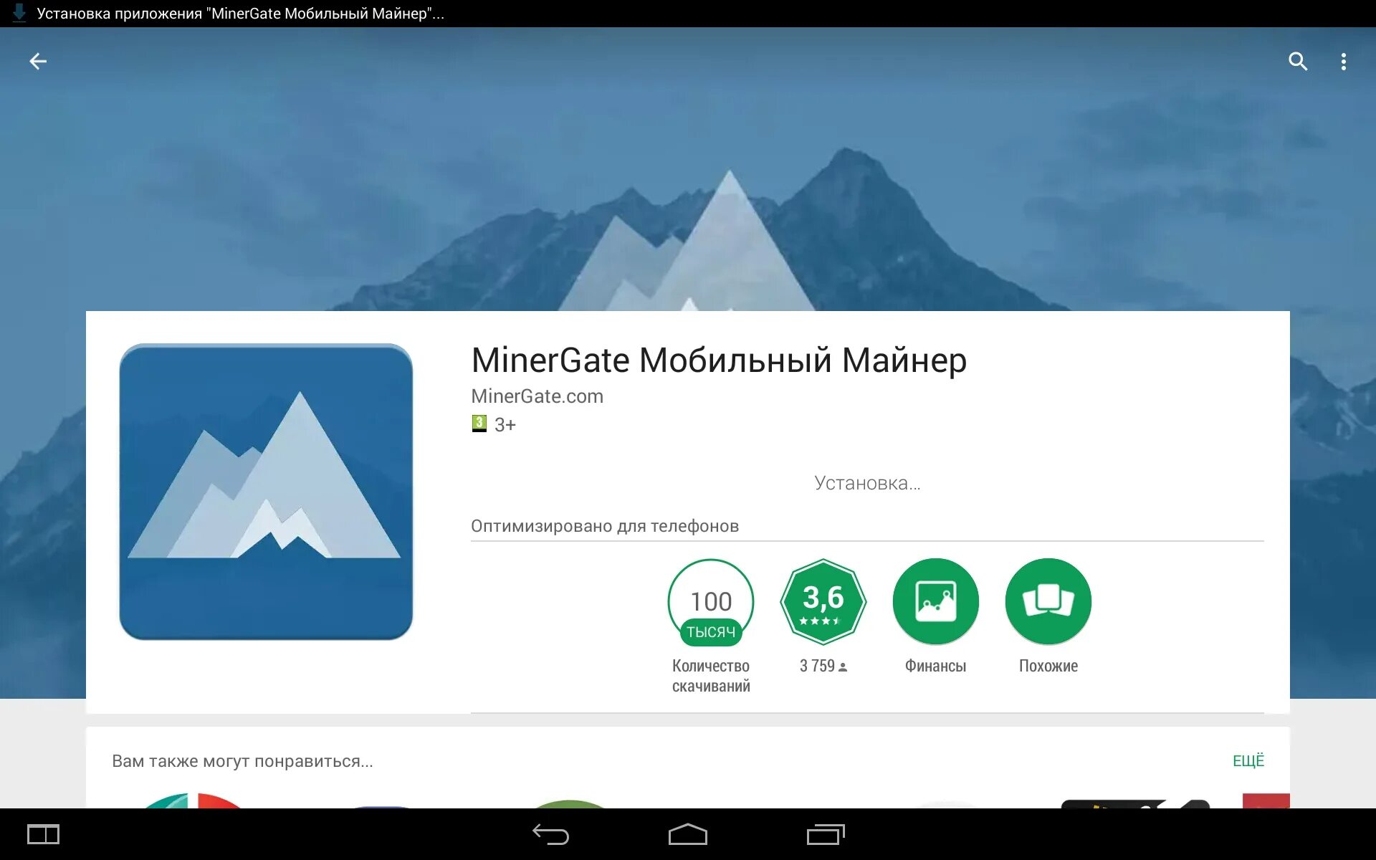Open the 3,6 star rating badge
The image size is (1376, 860).
click(823, 602)
